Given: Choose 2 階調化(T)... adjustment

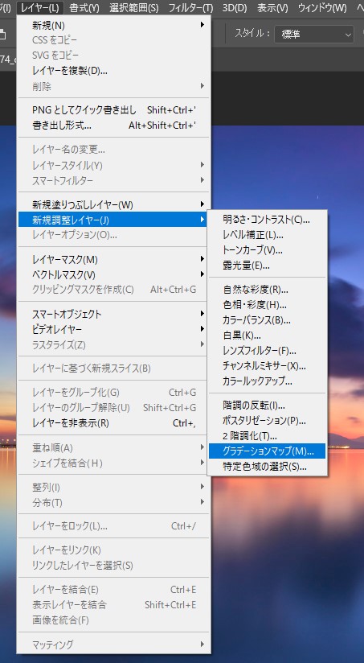Looking at the screenshot, I should click(x=268, y=436).
